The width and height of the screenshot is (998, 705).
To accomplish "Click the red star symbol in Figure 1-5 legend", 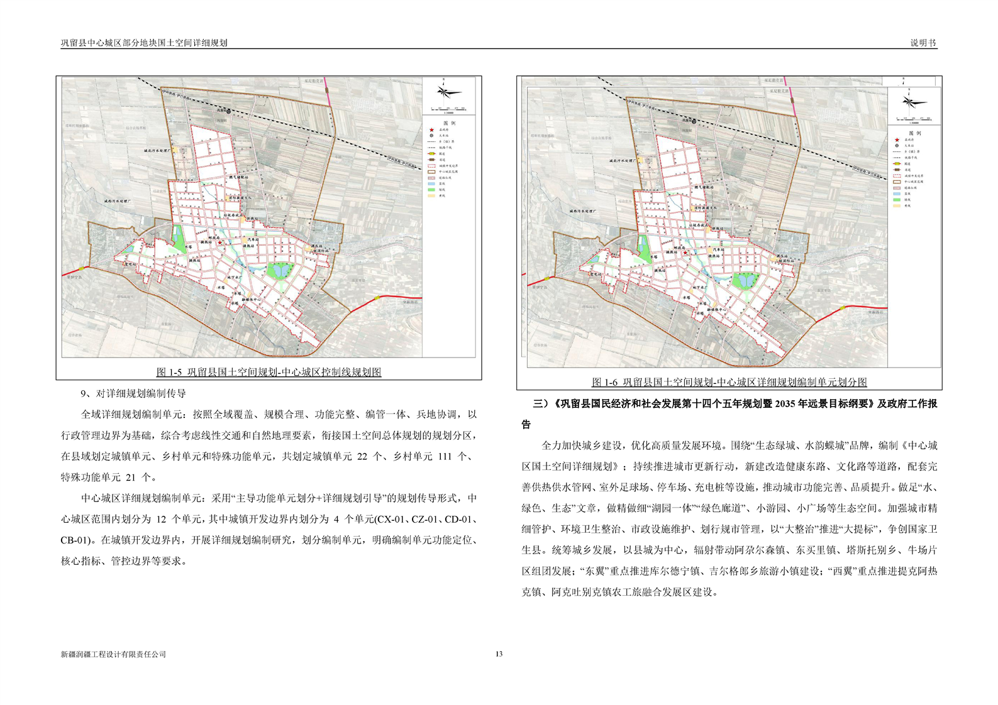I will (x=431, y=130).
